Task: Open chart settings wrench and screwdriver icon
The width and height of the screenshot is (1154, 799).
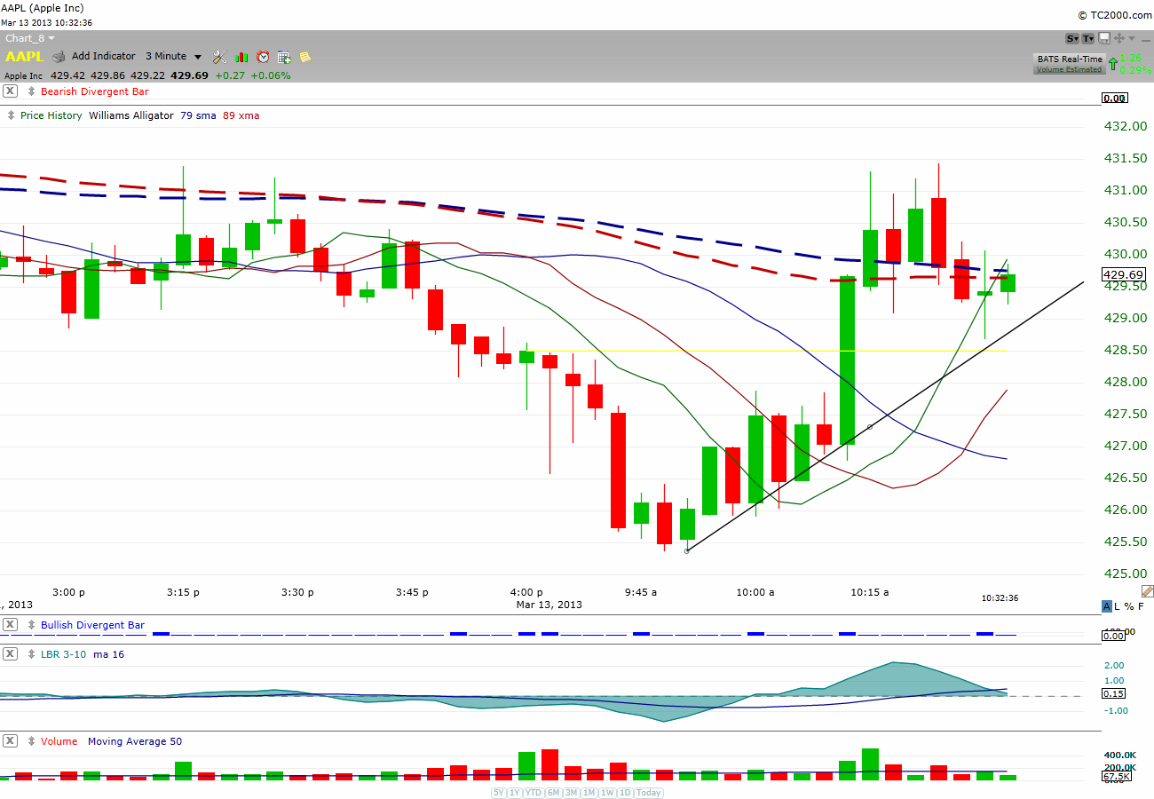Action: [x=220, y=56]
